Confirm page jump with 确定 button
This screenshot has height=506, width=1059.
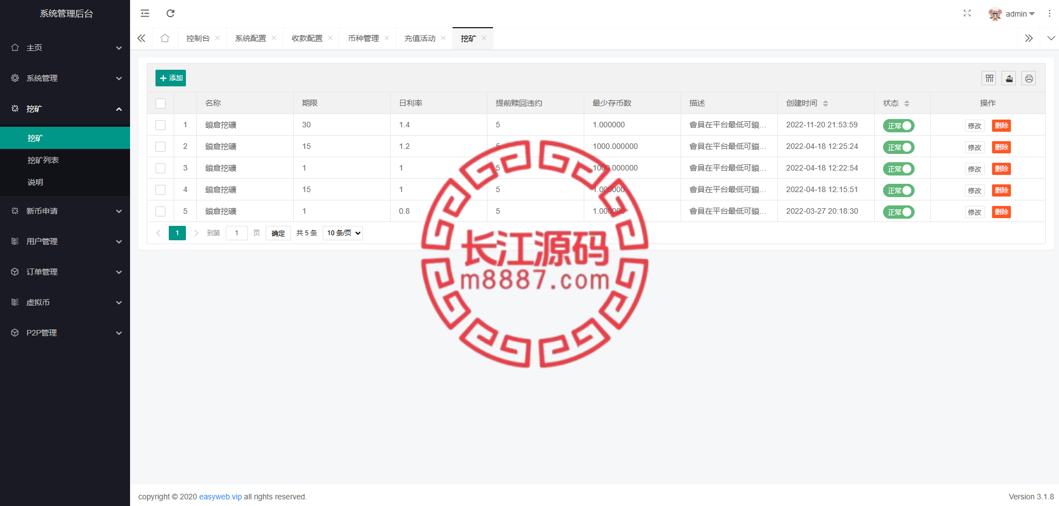click(278, 233)
